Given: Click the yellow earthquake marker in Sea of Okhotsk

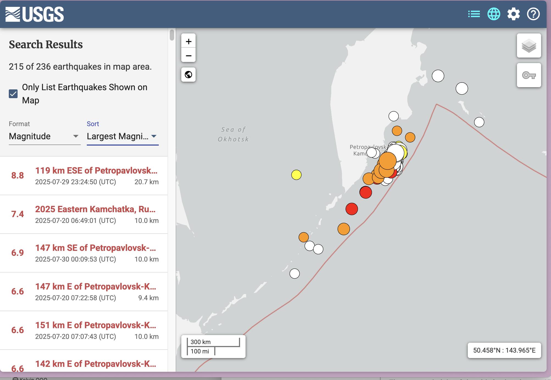Looking at the screenshot, I should click(x=296, y=175).
